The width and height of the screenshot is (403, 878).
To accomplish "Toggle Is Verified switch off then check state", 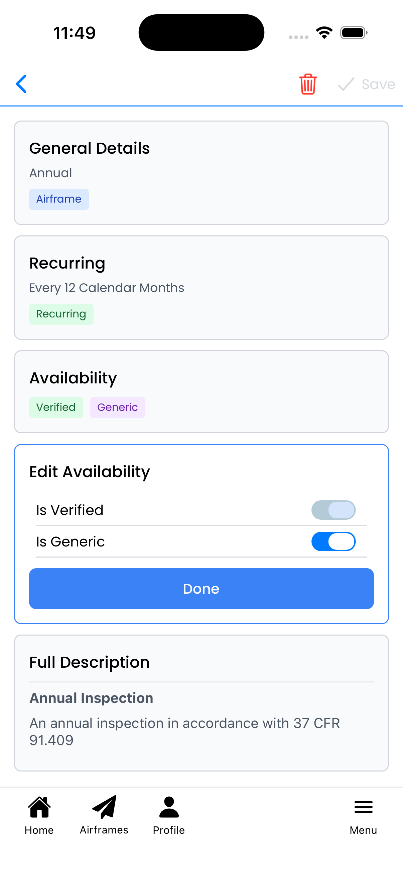I will pos(333,510).
